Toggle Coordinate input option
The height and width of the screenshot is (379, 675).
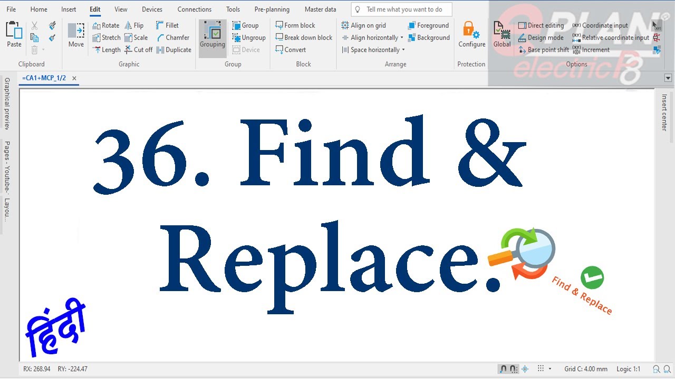pos(600,25)
